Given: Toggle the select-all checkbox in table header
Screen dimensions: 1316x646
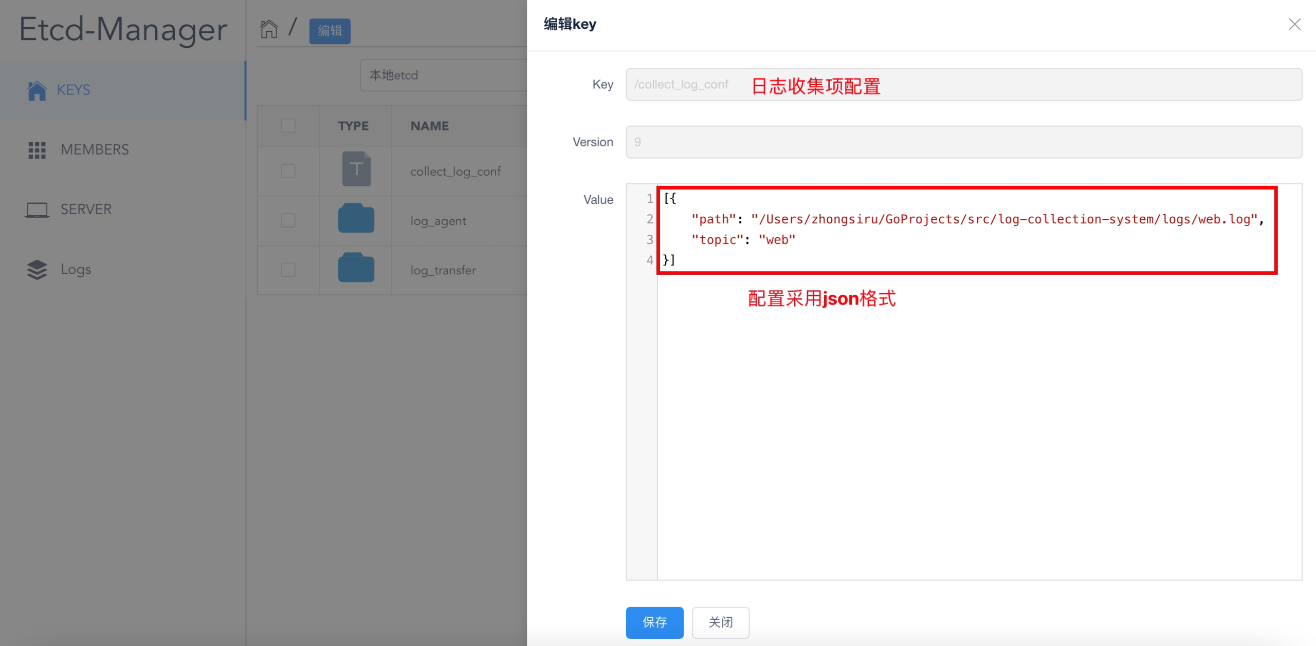Looking at the screenshot, I should click(x=288, y=126).
